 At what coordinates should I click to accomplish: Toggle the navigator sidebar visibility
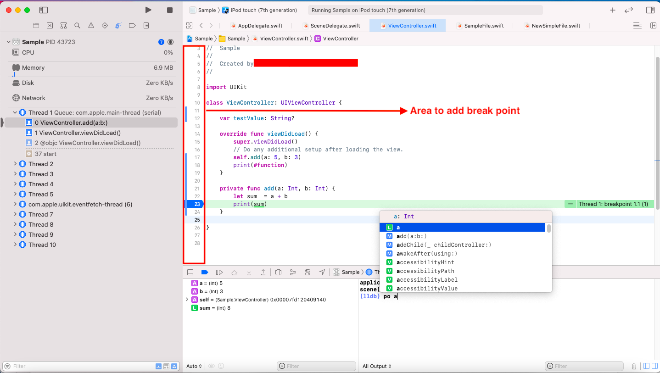44,10
